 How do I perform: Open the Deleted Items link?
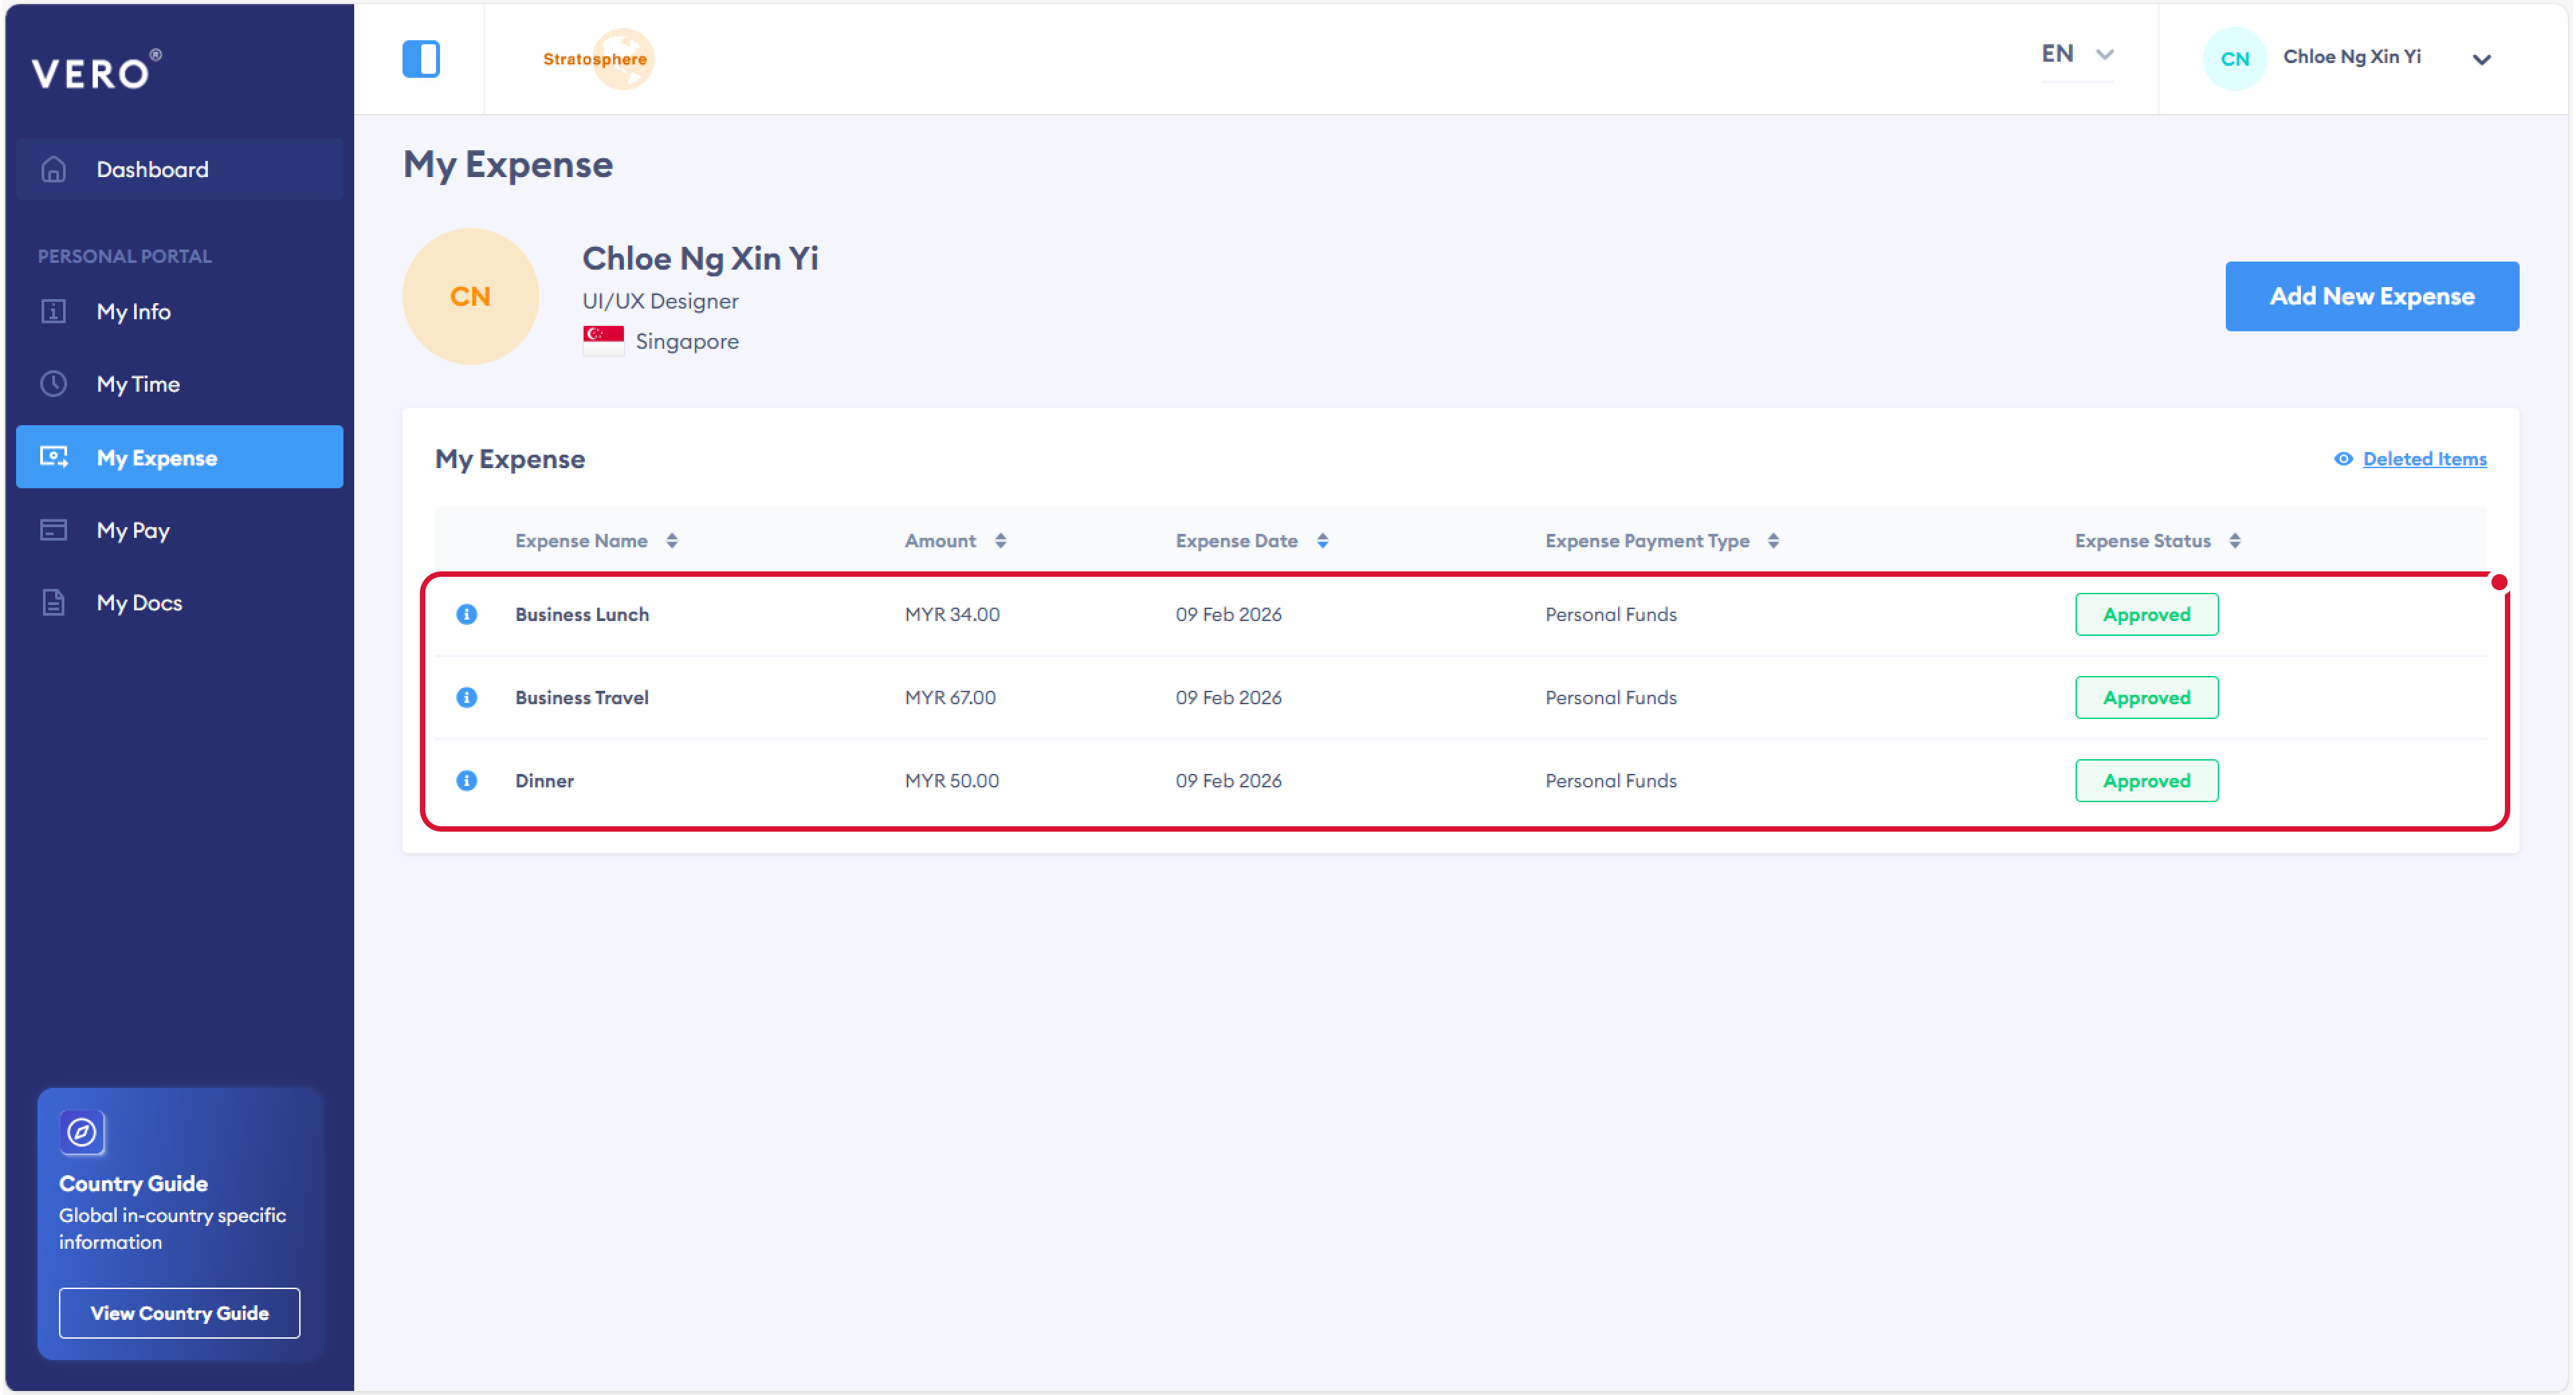(x=2424, y=459)
